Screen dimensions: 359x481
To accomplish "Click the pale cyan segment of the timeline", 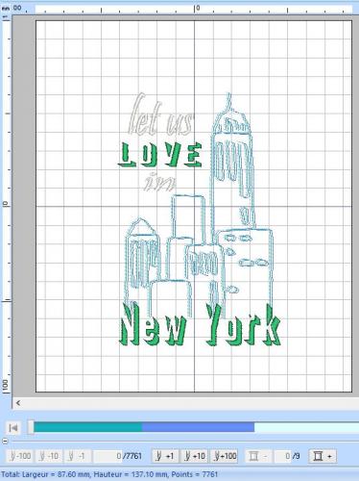I will pyautogui.click(x=306, y=427).
